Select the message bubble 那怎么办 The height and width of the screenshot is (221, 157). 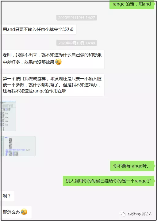point(17,212)
